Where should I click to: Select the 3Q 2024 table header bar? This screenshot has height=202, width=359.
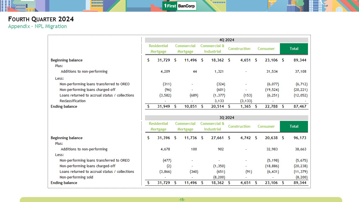[x=226, y=118]
